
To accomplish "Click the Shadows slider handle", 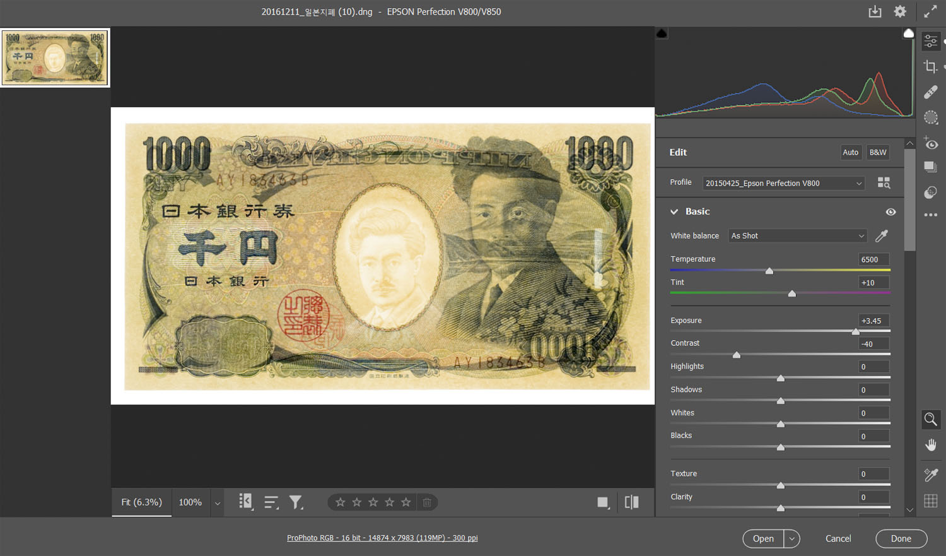I will (781, 401).
